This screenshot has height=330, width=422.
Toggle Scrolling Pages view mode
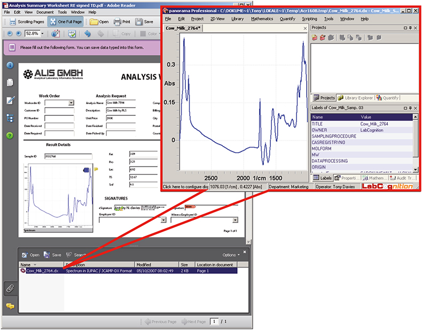26,22
